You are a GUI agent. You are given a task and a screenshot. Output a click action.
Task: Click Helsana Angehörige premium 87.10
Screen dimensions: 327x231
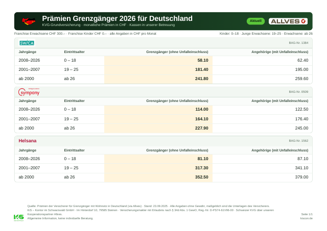(302, 159)
